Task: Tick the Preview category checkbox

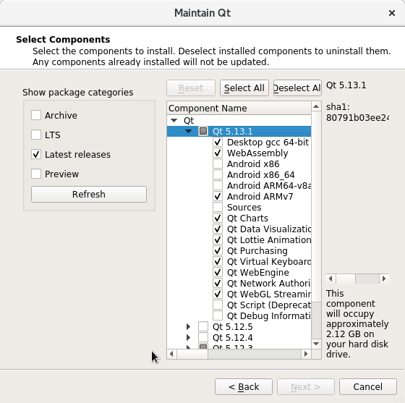Action: (36, 174)
